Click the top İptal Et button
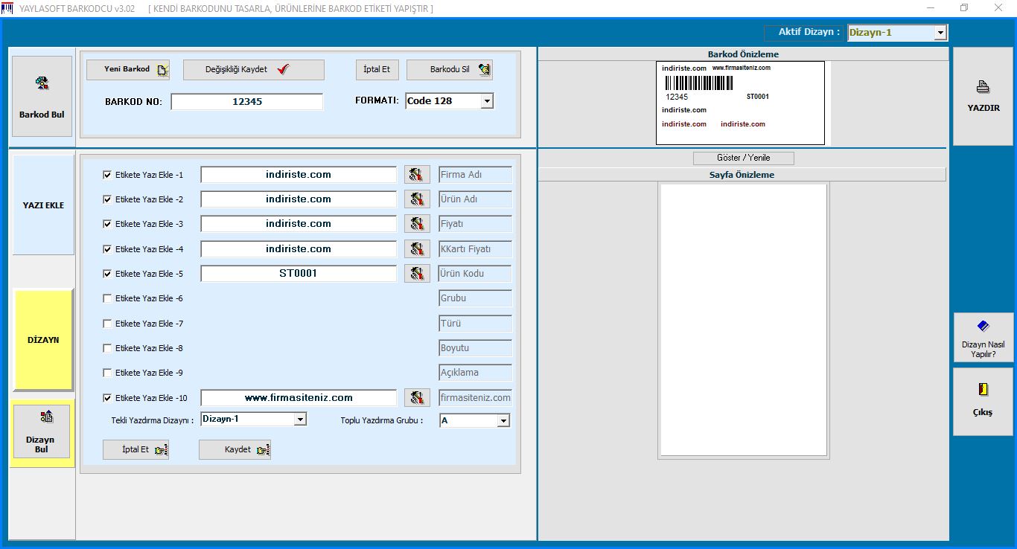This screenshot has height=549, width=1017. pyautogui.click(x=377, y=69)
